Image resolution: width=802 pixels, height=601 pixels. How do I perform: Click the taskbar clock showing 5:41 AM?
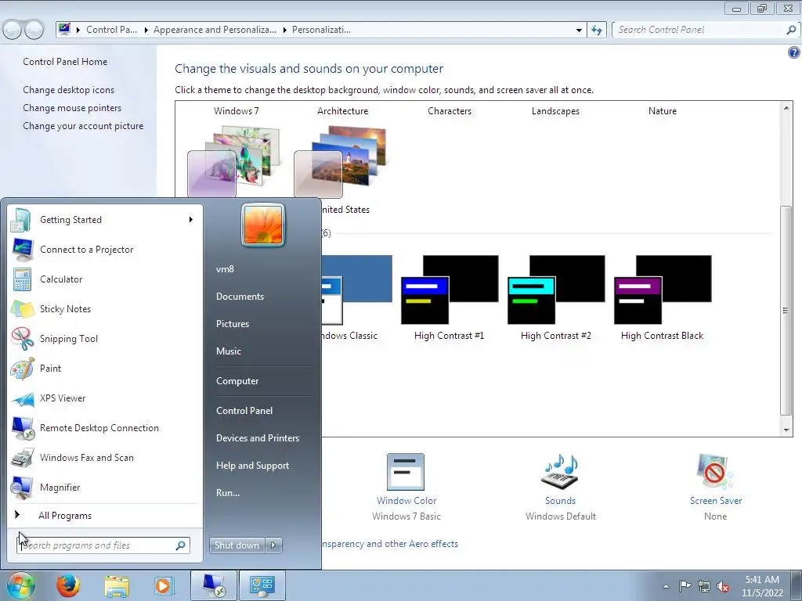click(762, 585)
